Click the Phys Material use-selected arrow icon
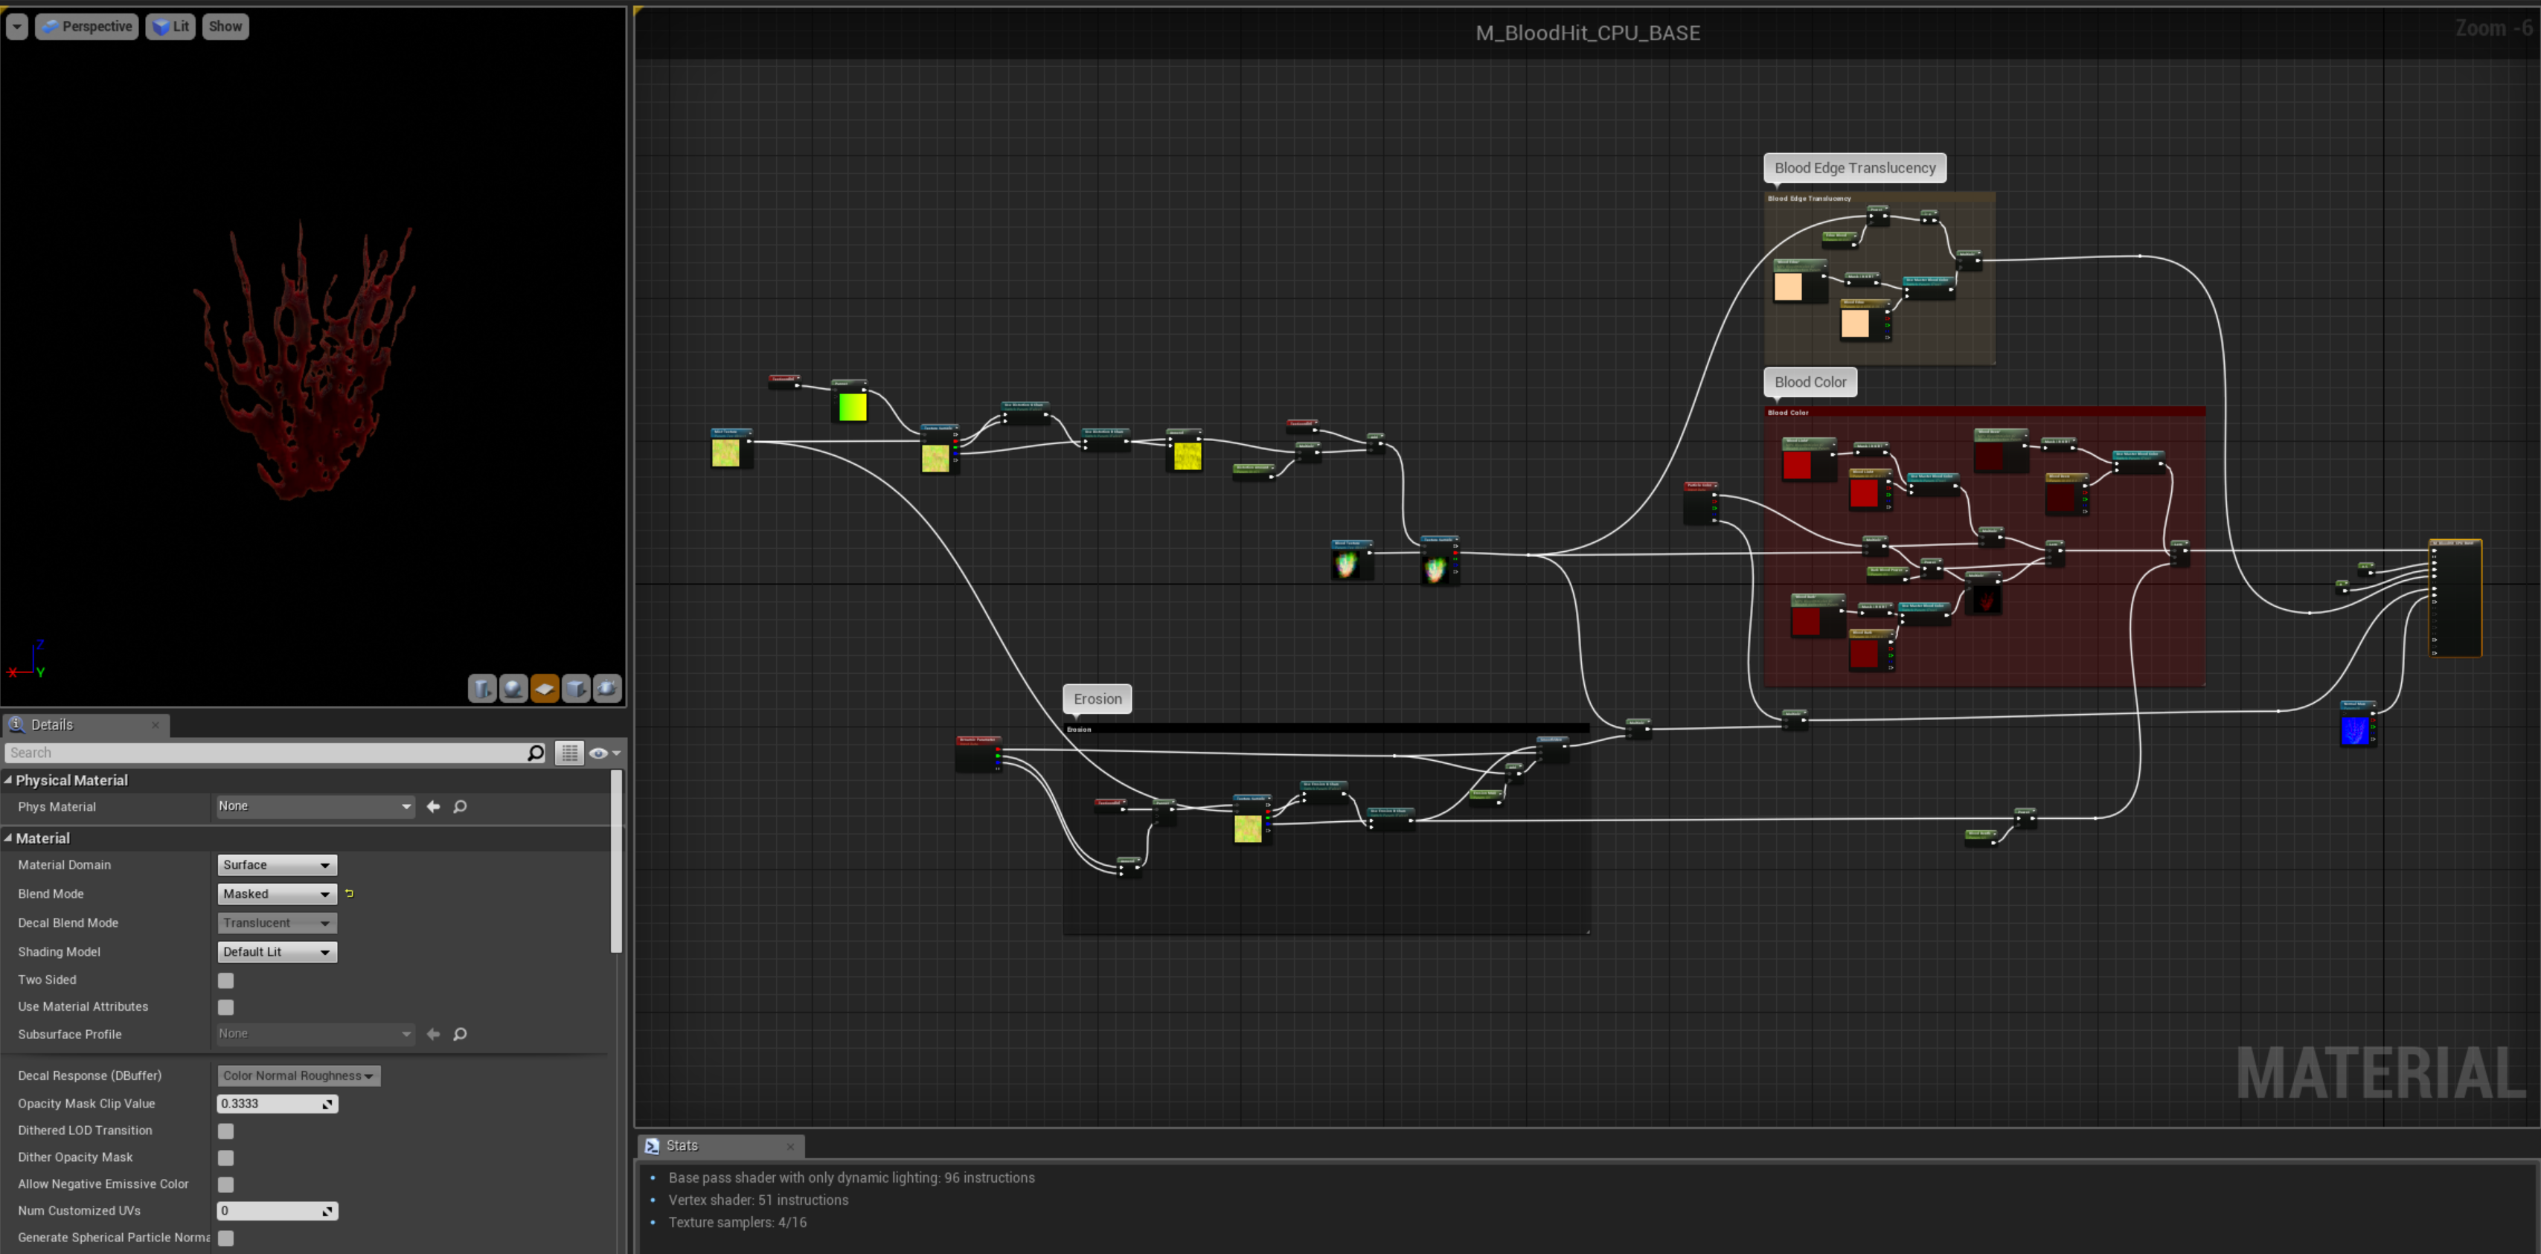The height and width of the screenshot is (1254, 2541). 433,806
